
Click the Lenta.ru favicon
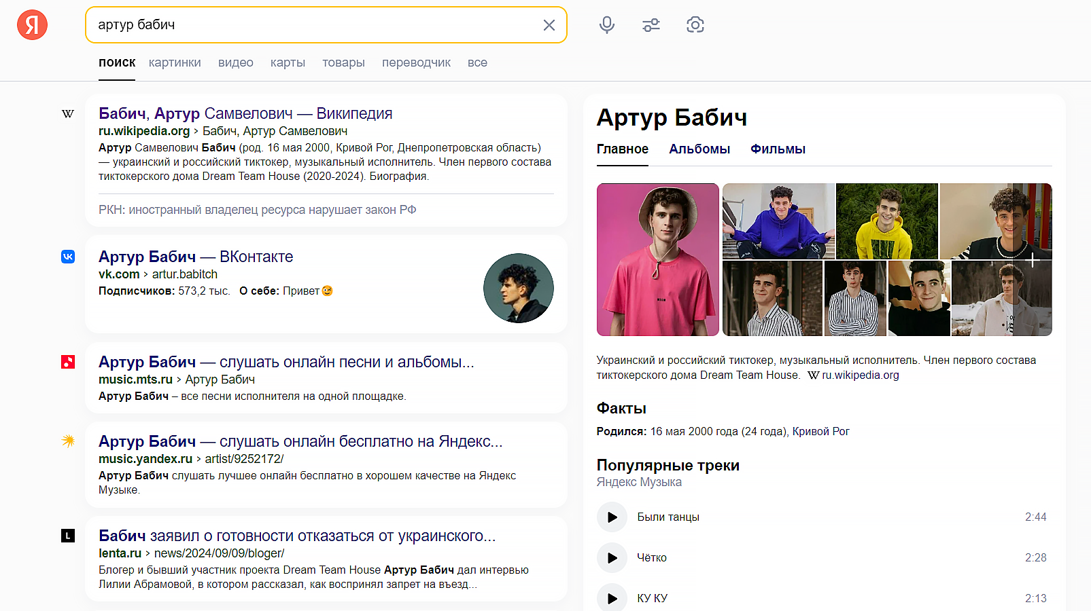[x=68, y=536]
